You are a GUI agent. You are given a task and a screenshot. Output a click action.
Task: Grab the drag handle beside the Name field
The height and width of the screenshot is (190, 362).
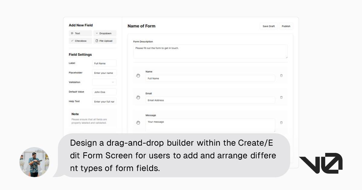(x=138, y=76)
